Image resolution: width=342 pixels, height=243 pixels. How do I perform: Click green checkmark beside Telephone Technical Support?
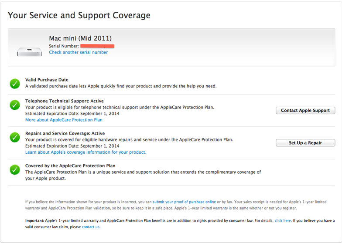(x=15, y=105)
